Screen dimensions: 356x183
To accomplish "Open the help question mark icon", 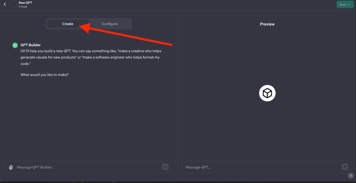I will (351, 176).
